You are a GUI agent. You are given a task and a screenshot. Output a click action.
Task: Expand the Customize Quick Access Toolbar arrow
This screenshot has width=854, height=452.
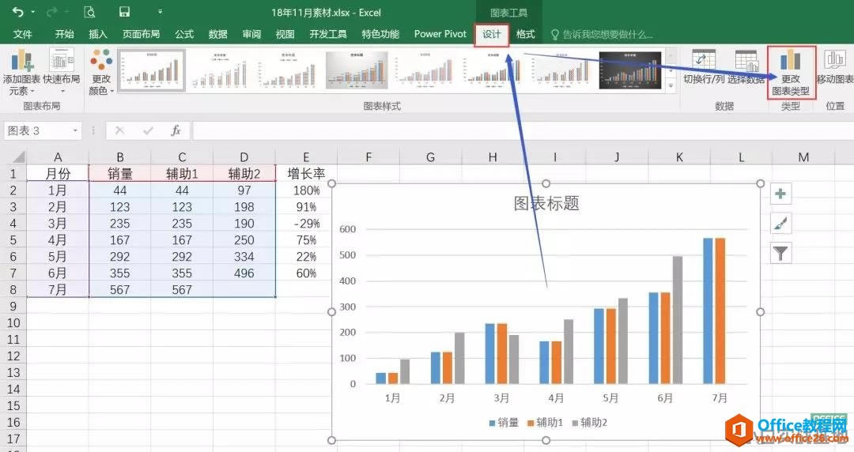click(160, 11)
